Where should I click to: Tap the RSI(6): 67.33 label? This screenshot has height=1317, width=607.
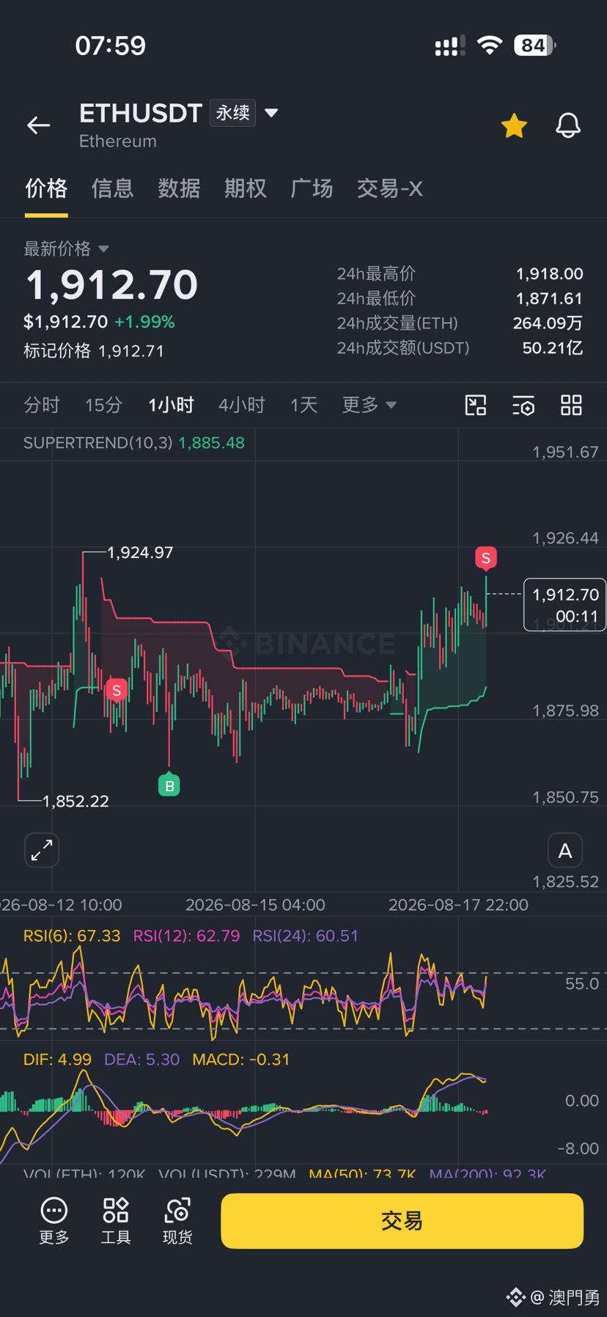coord(72,936)
